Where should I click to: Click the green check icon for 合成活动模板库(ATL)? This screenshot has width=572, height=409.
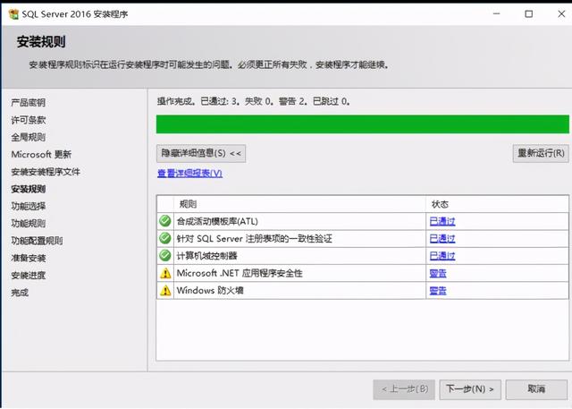(165, 221)
